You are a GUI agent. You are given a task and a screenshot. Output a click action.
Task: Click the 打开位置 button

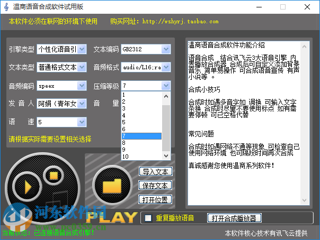click(x=155, y=200)
